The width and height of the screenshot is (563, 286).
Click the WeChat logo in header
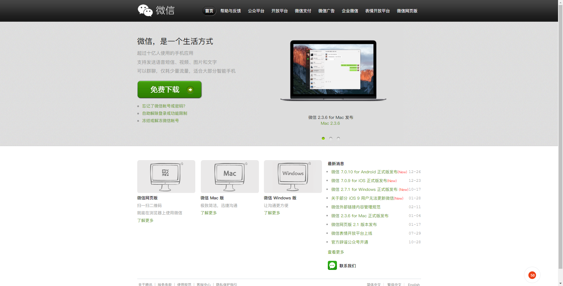[156, 11]
